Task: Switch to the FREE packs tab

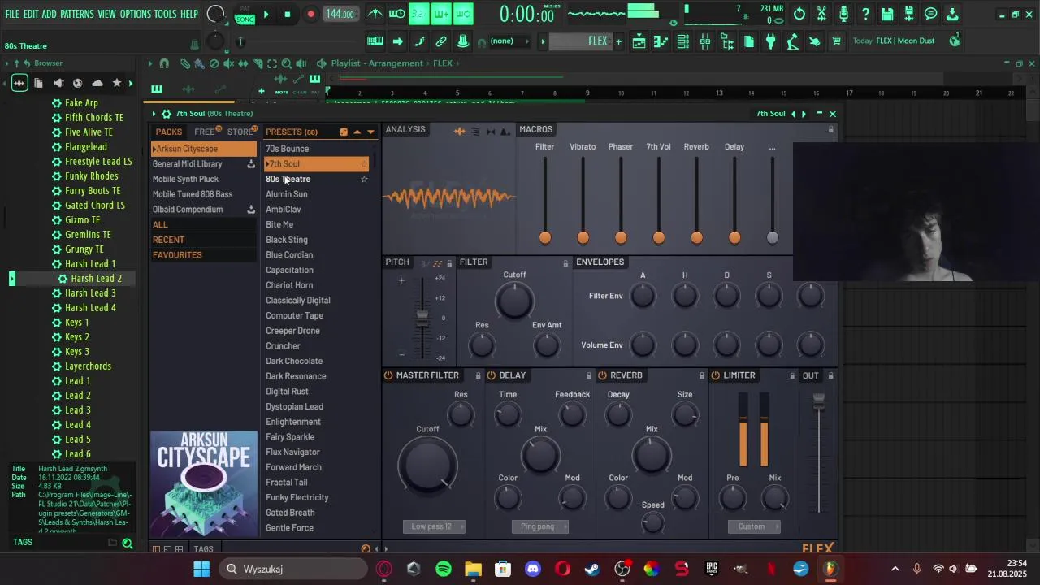Action: 205,132
